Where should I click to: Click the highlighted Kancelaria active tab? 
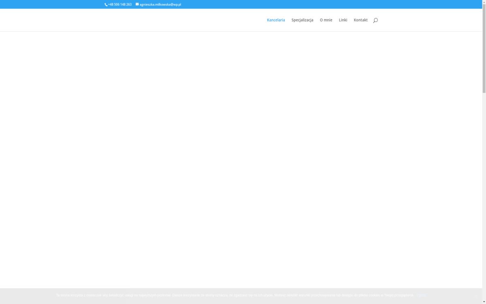tap(276, 20)
